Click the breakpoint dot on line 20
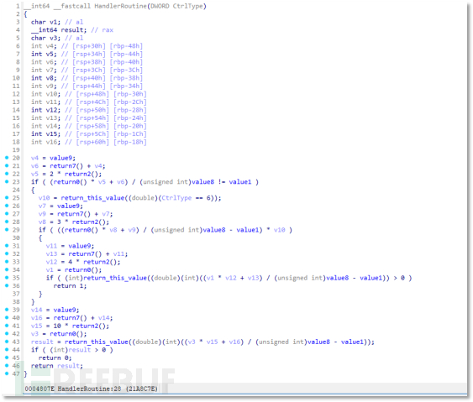Screen dimensions: 473x402 (x=7, y=158)
